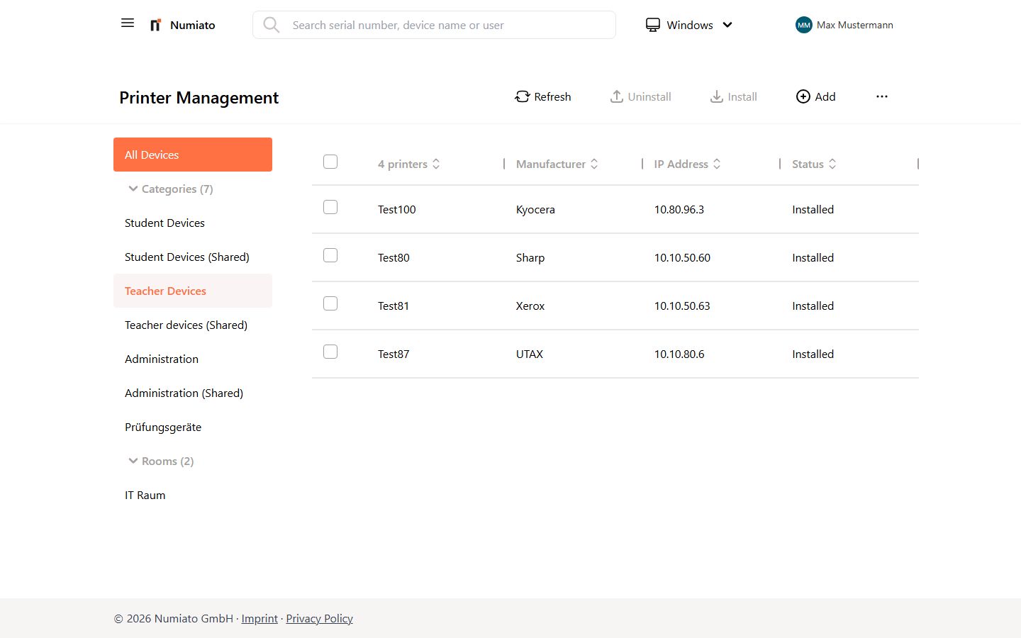Click the IP address 10.10.80.6

point(679,354)
